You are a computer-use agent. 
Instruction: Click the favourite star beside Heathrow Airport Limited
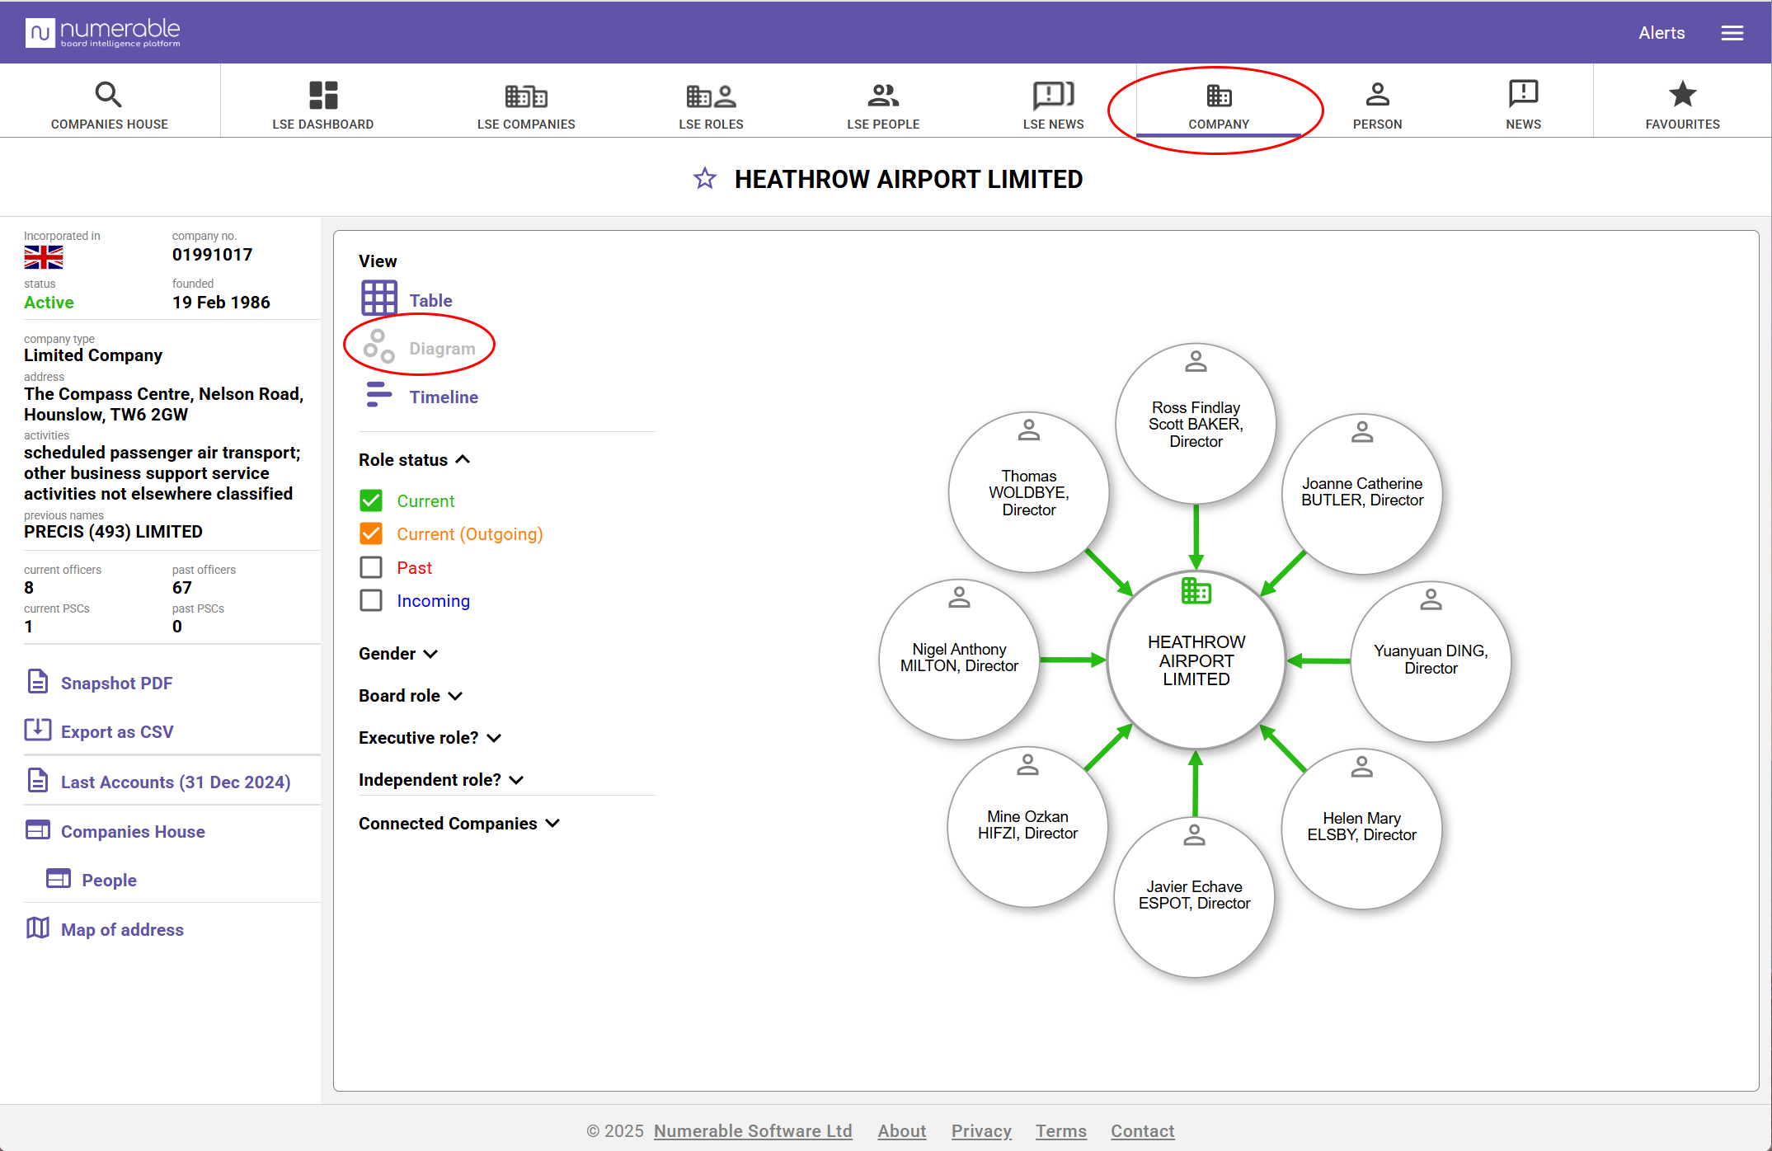point(704,178)
